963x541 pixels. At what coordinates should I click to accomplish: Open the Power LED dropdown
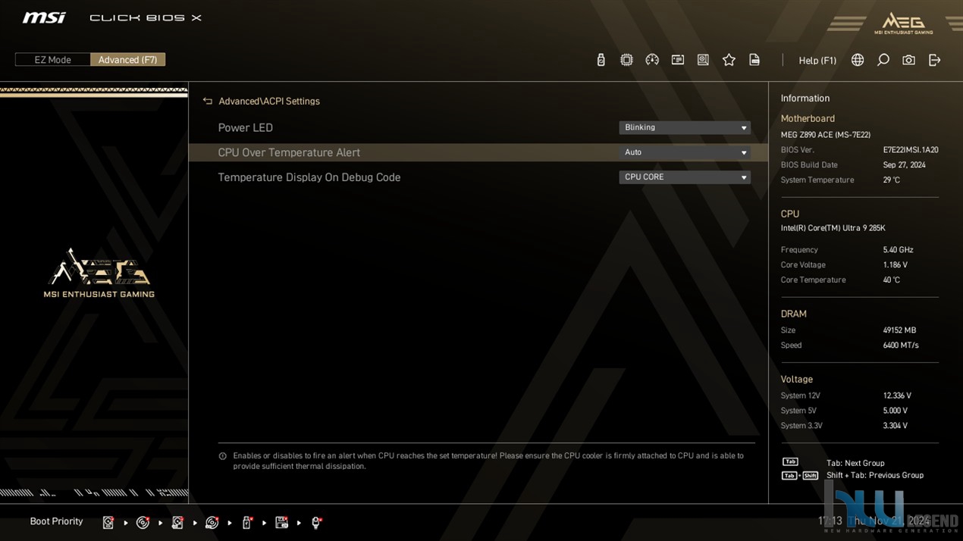(685, 127)
